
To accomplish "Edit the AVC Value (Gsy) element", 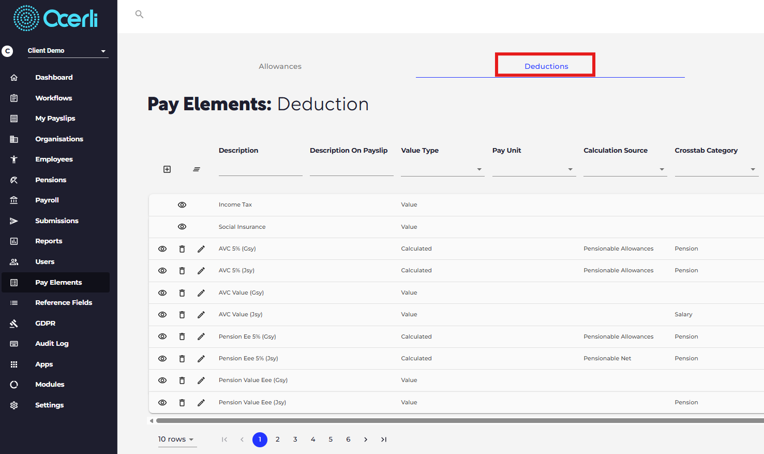I will (x=201, y=293).
